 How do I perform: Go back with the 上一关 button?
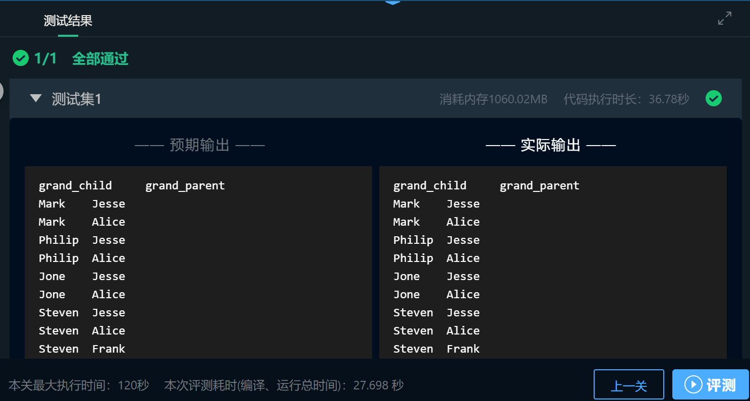629,385
